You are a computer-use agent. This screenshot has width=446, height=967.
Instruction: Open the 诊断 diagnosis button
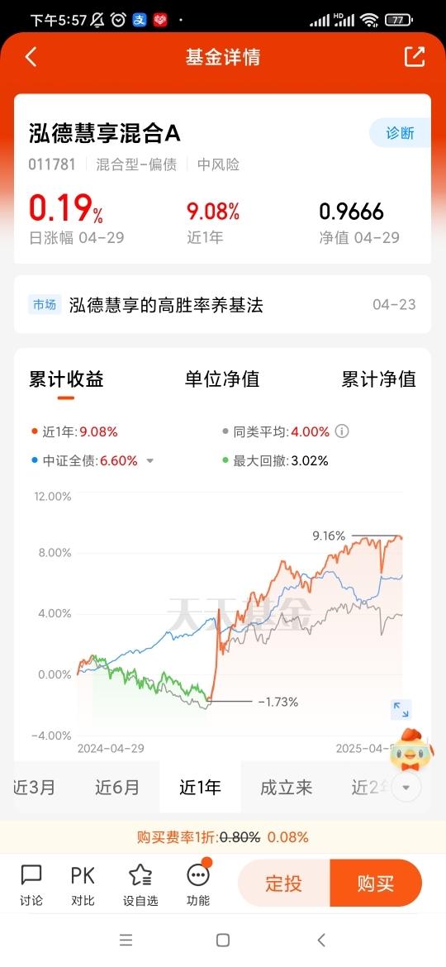click(x=400, y=132)
